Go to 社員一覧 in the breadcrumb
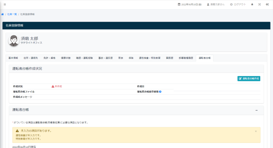Viewport: 273px width, 148px height. pyautogui.click(x=12, y=14)
